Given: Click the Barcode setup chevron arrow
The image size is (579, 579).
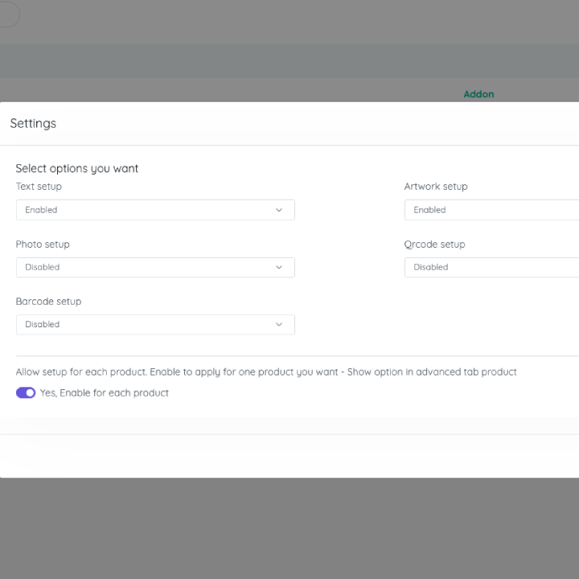Looking at the screenshot, I should click(x=279, y=325).
